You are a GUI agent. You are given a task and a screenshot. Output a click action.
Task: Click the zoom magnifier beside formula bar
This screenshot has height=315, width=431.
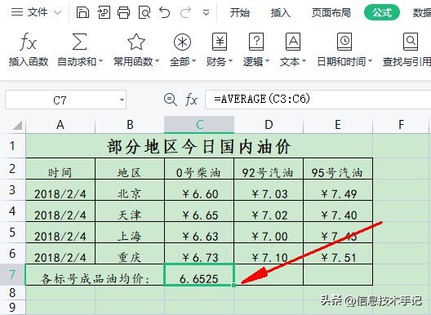point(171,100)
